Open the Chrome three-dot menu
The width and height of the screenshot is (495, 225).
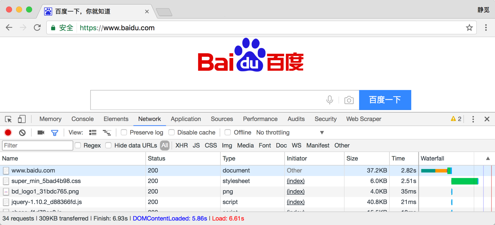(x=486, y=28)
